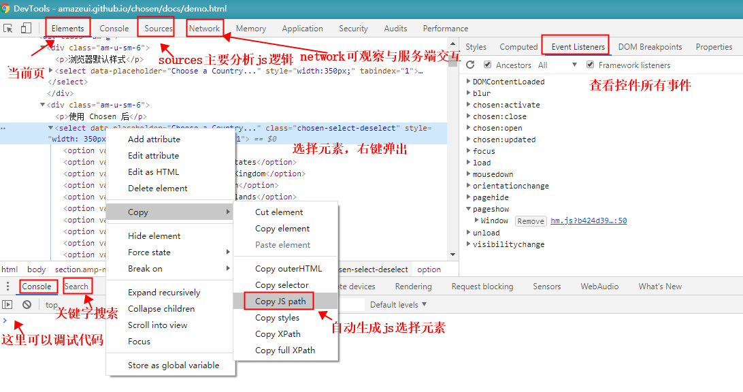
Task: Click Remove button for Window listener
Action: tap(531, 221)
